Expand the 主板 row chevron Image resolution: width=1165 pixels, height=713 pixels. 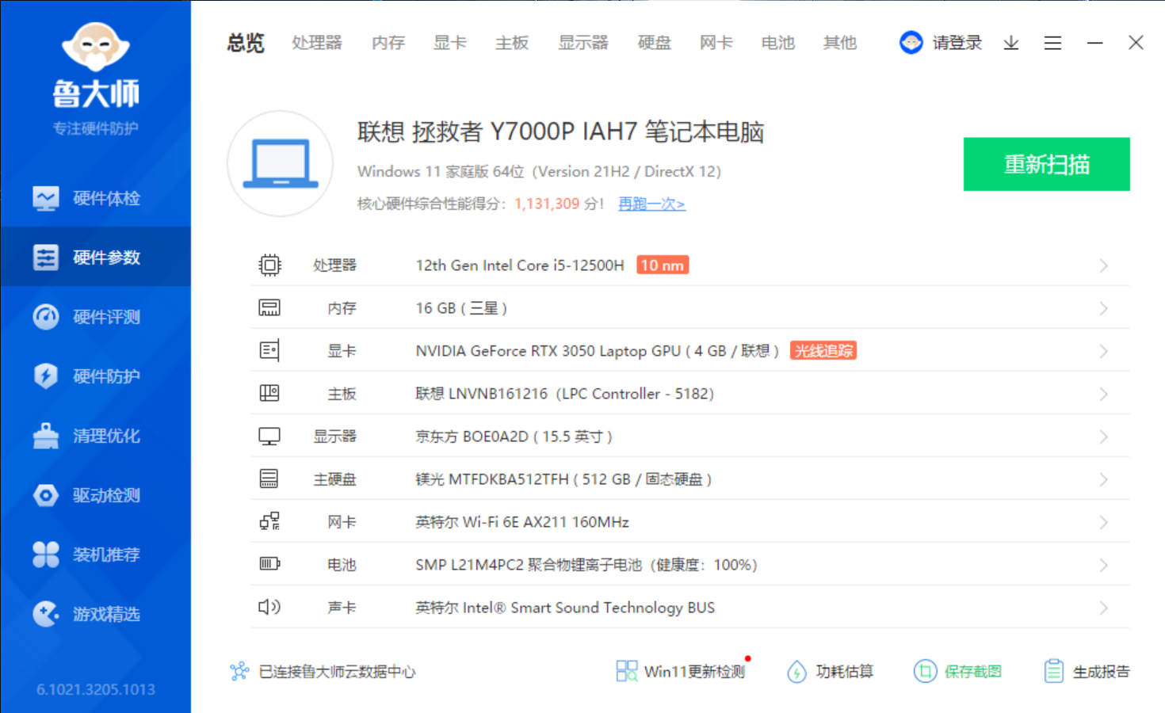pos(1103,394)
